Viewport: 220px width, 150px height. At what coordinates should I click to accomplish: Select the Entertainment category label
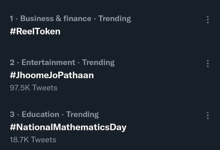point(48,62)
